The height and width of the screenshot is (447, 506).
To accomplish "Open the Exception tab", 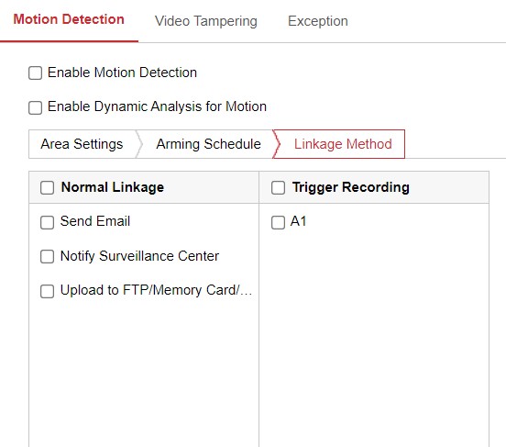I will tap(318, 21).
